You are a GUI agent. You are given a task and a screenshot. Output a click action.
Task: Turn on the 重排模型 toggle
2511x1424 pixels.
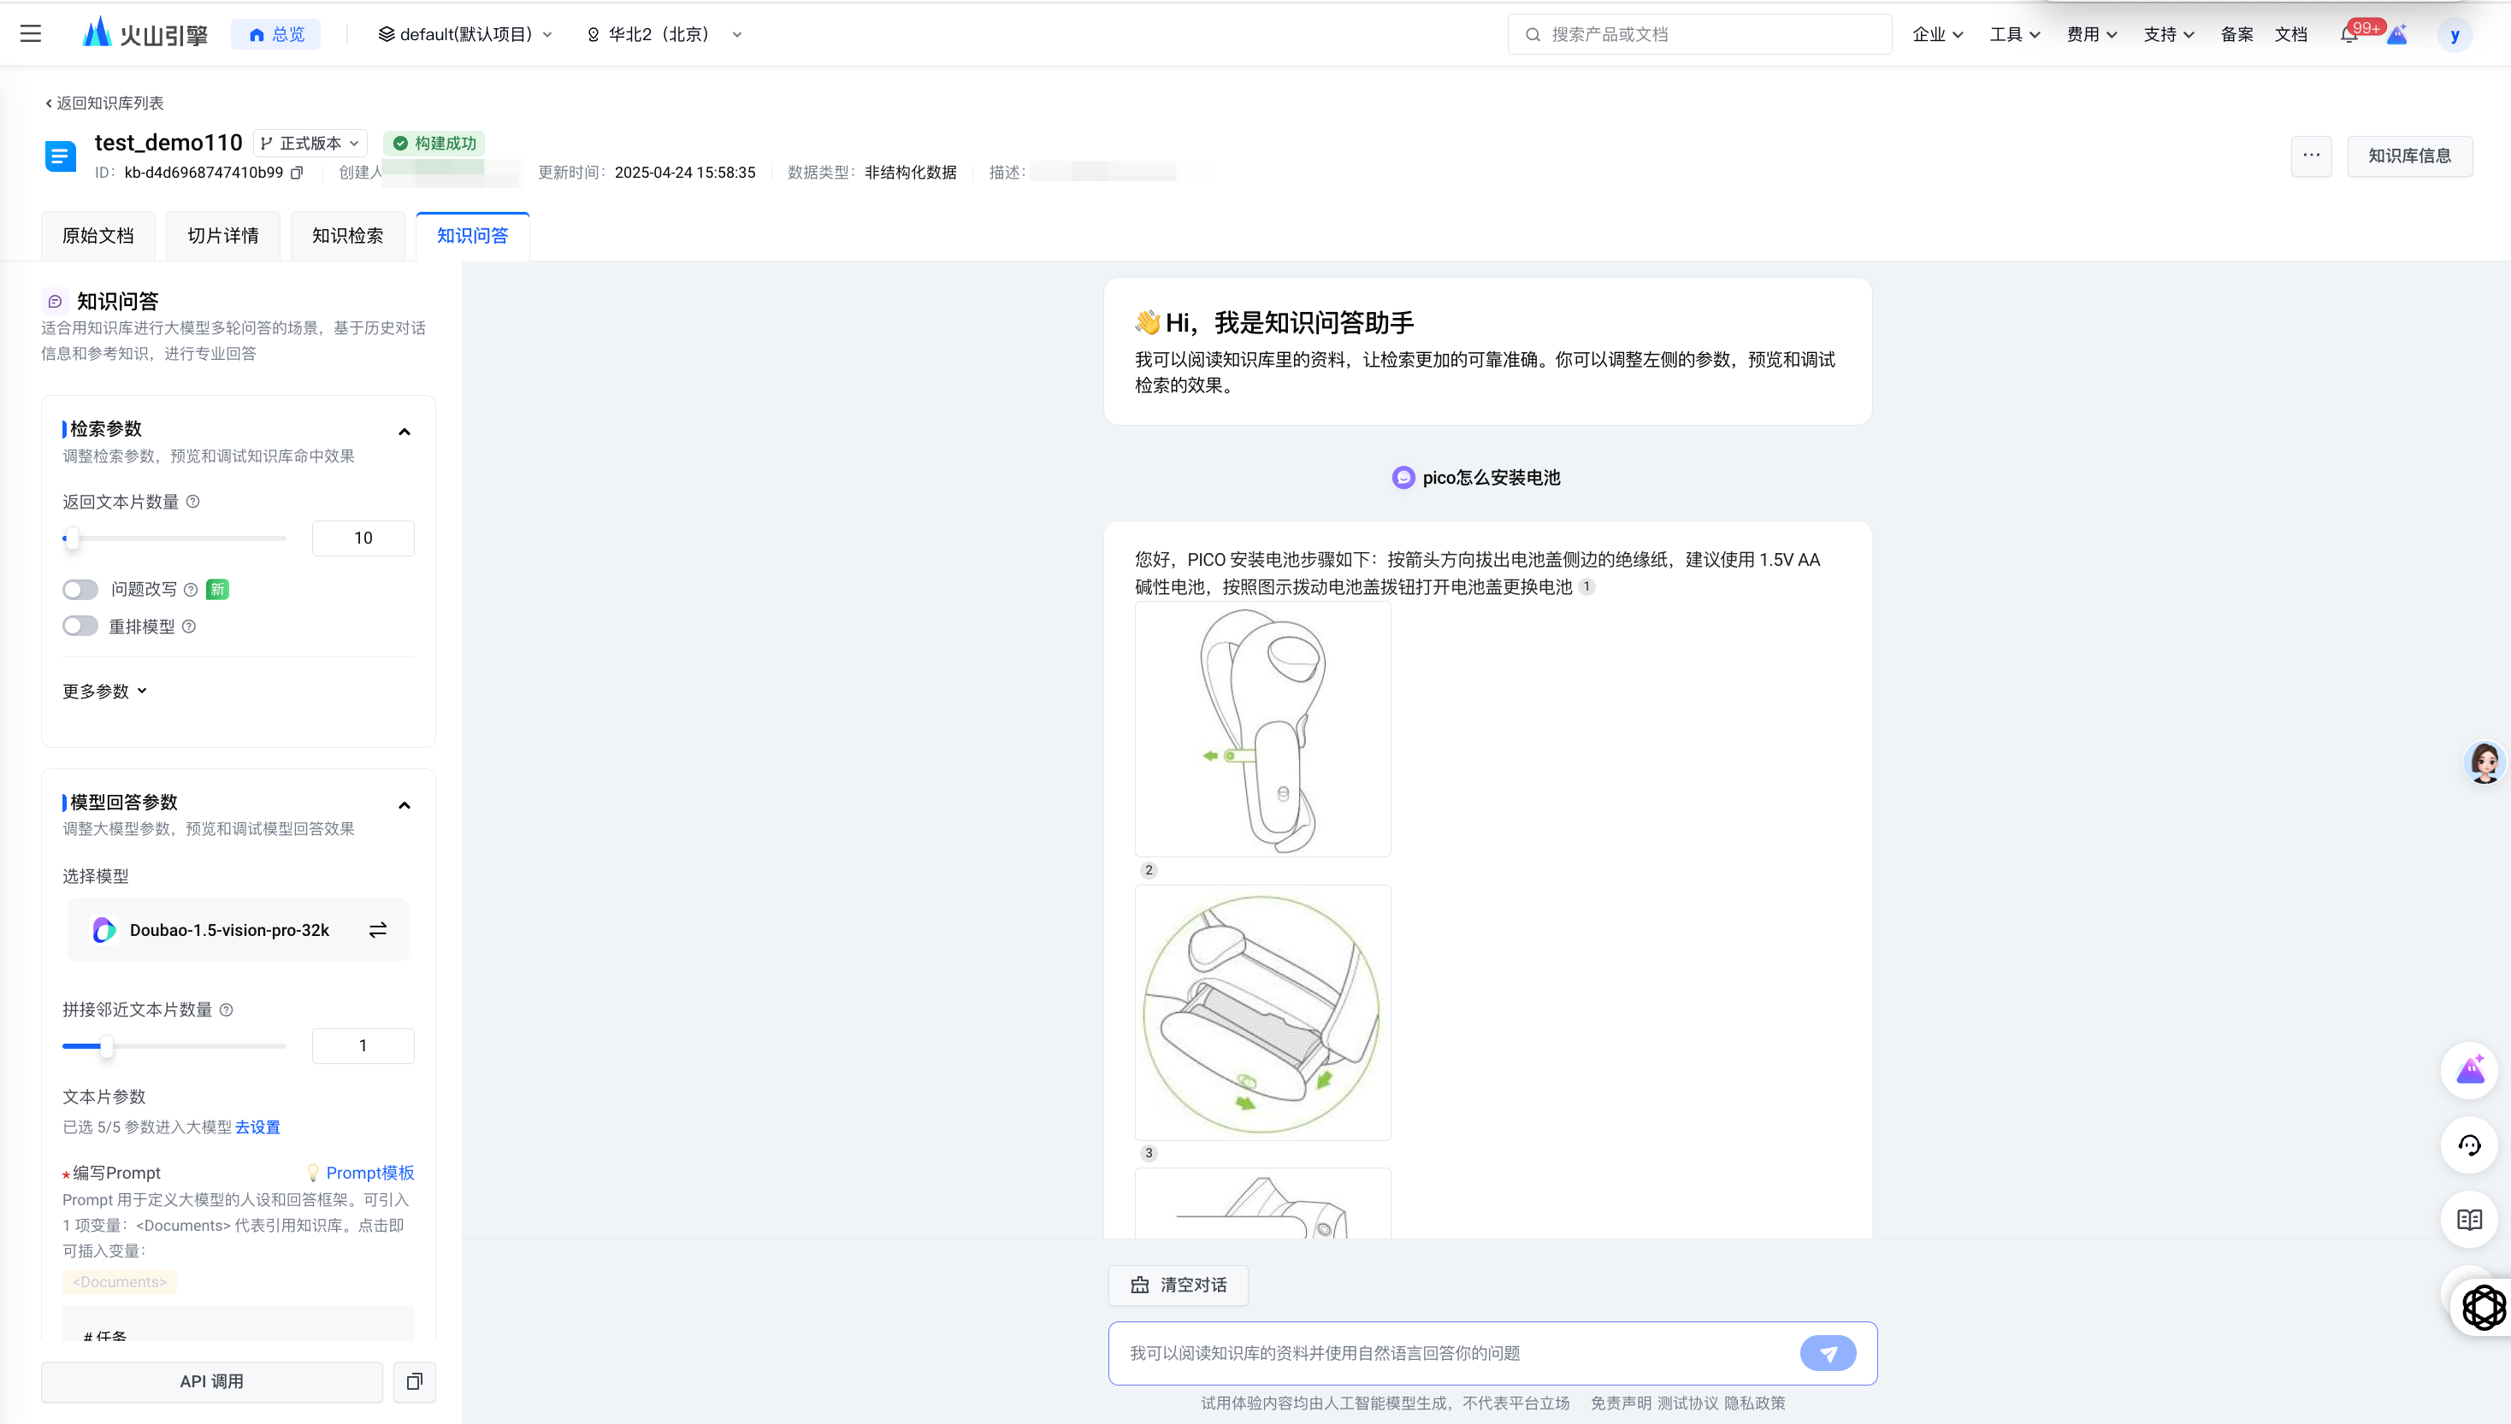80,627
